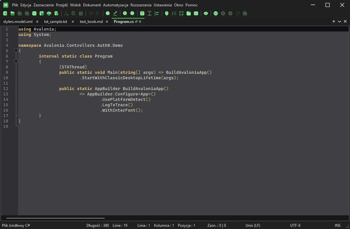This screenshot has height=229, width=350.
Task: Open the Dokument menu
Action: point(92,5)
